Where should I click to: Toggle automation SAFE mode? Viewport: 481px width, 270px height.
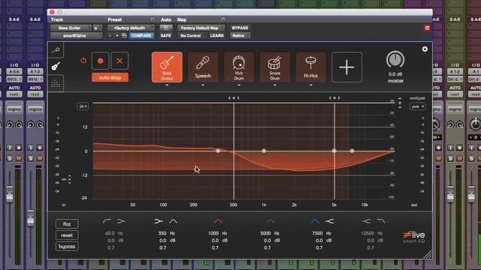pyautogui.click(x=165, y=36)
